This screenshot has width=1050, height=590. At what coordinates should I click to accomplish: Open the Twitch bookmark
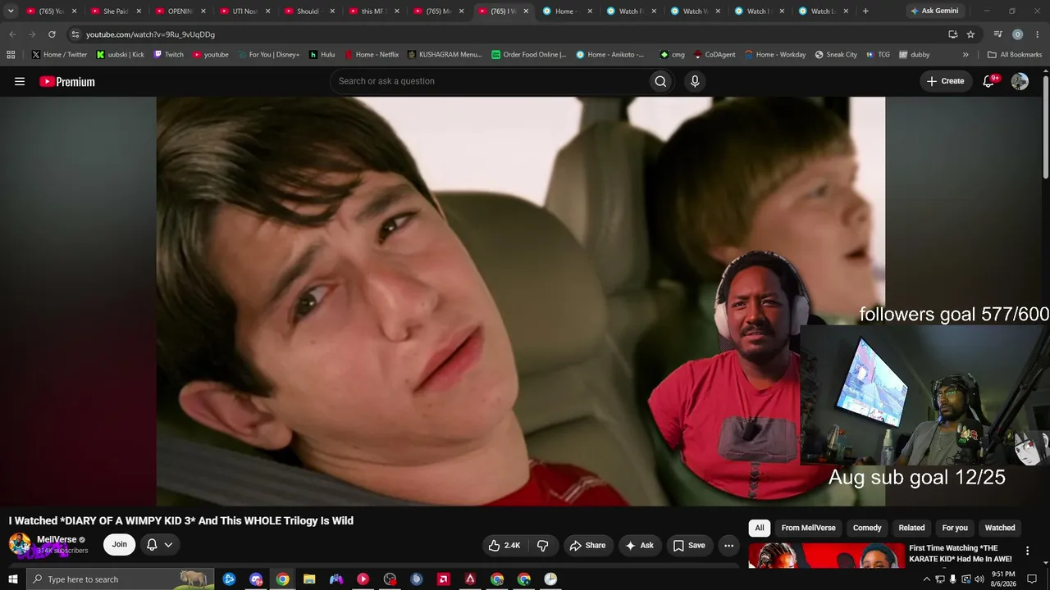pos(168,55)
